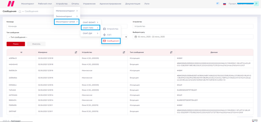Open the chat notifications icon
Image resolution: width=261 pixels, height=122 pixels.
[x=218, y=4]
